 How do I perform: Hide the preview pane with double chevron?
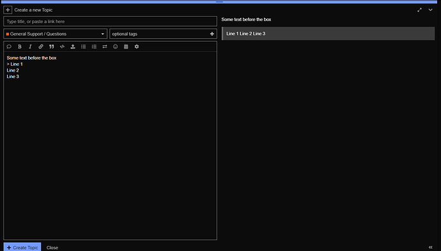click(x=431, y=247)
